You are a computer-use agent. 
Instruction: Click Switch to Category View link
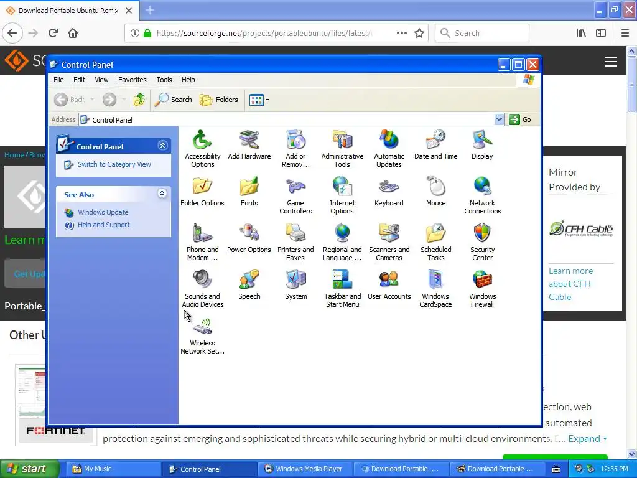pos(114,164)
